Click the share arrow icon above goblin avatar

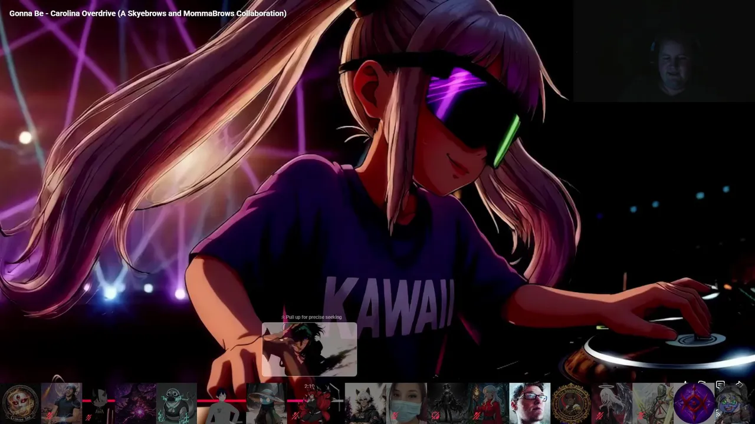point(740,385)
